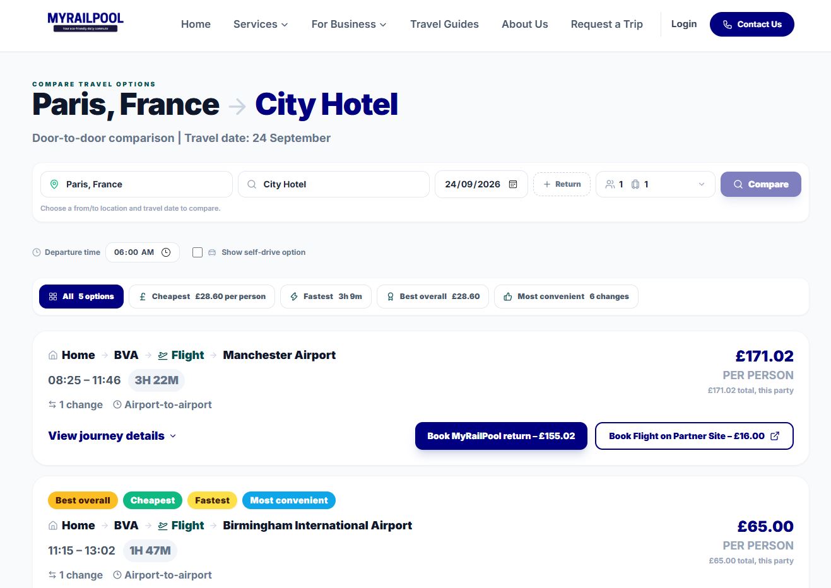Click the Contact Us button
The width and height of the screenshot is (831, 588).
coord(752,25)
